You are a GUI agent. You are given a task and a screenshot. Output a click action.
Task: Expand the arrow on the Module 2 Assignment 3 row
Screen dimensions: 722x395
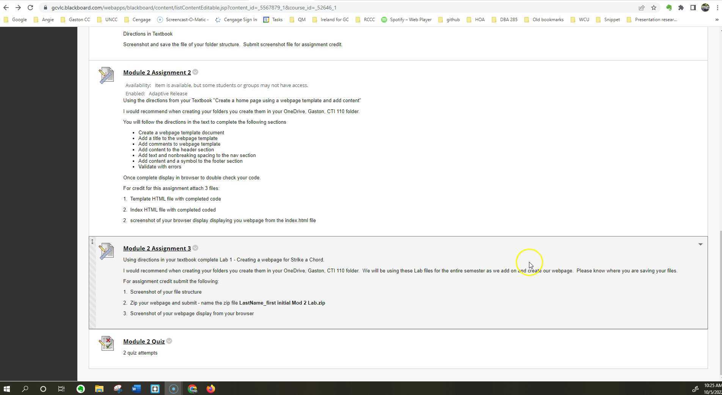pos(700,244)
